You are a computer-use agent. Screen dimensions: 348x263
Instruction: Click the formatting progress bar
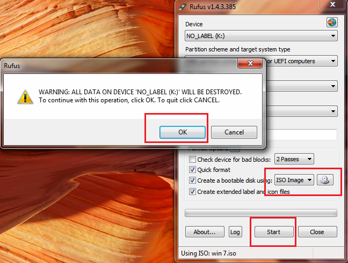[261, 213]
